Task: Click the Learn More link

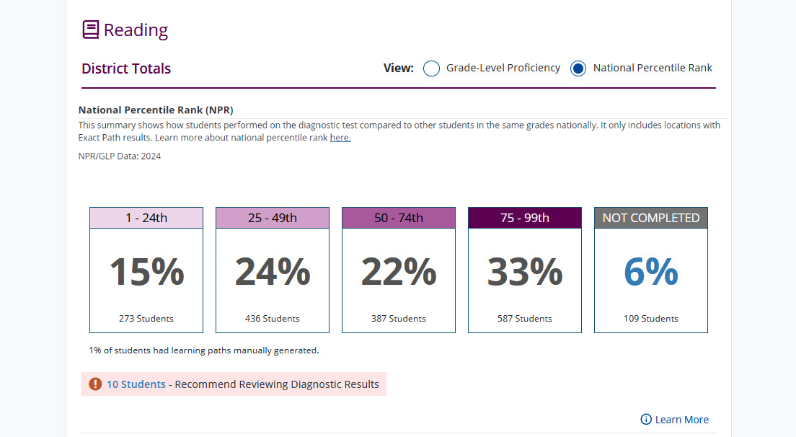Action: (681, 420)
